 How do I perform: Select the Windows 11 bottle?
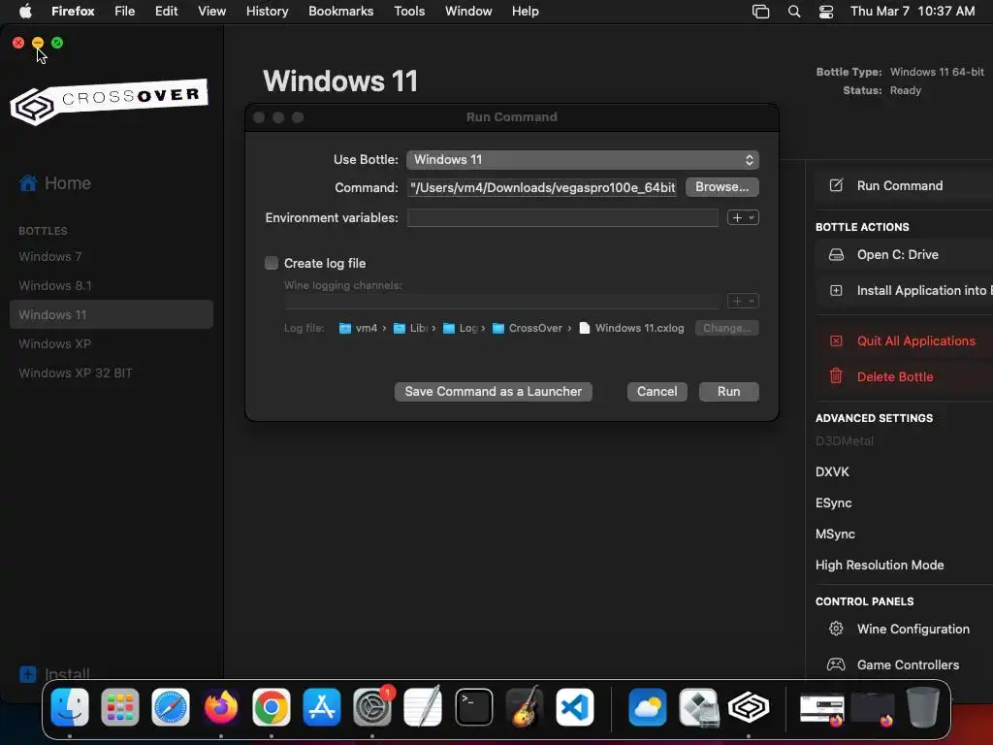click(x=112, y=315)
